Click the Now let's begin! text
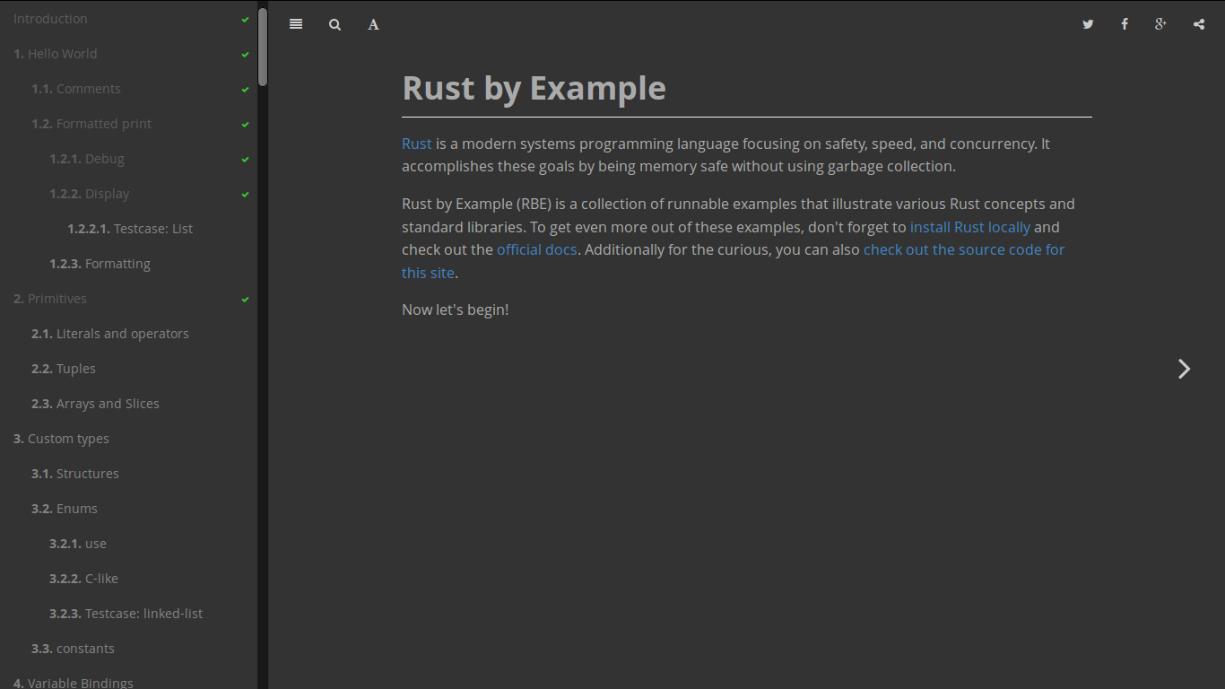 (455, 310)
